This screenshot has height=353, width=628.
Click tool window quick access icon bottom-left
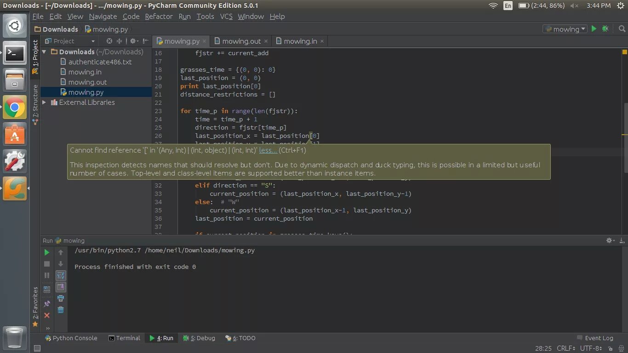click(37, 348)
